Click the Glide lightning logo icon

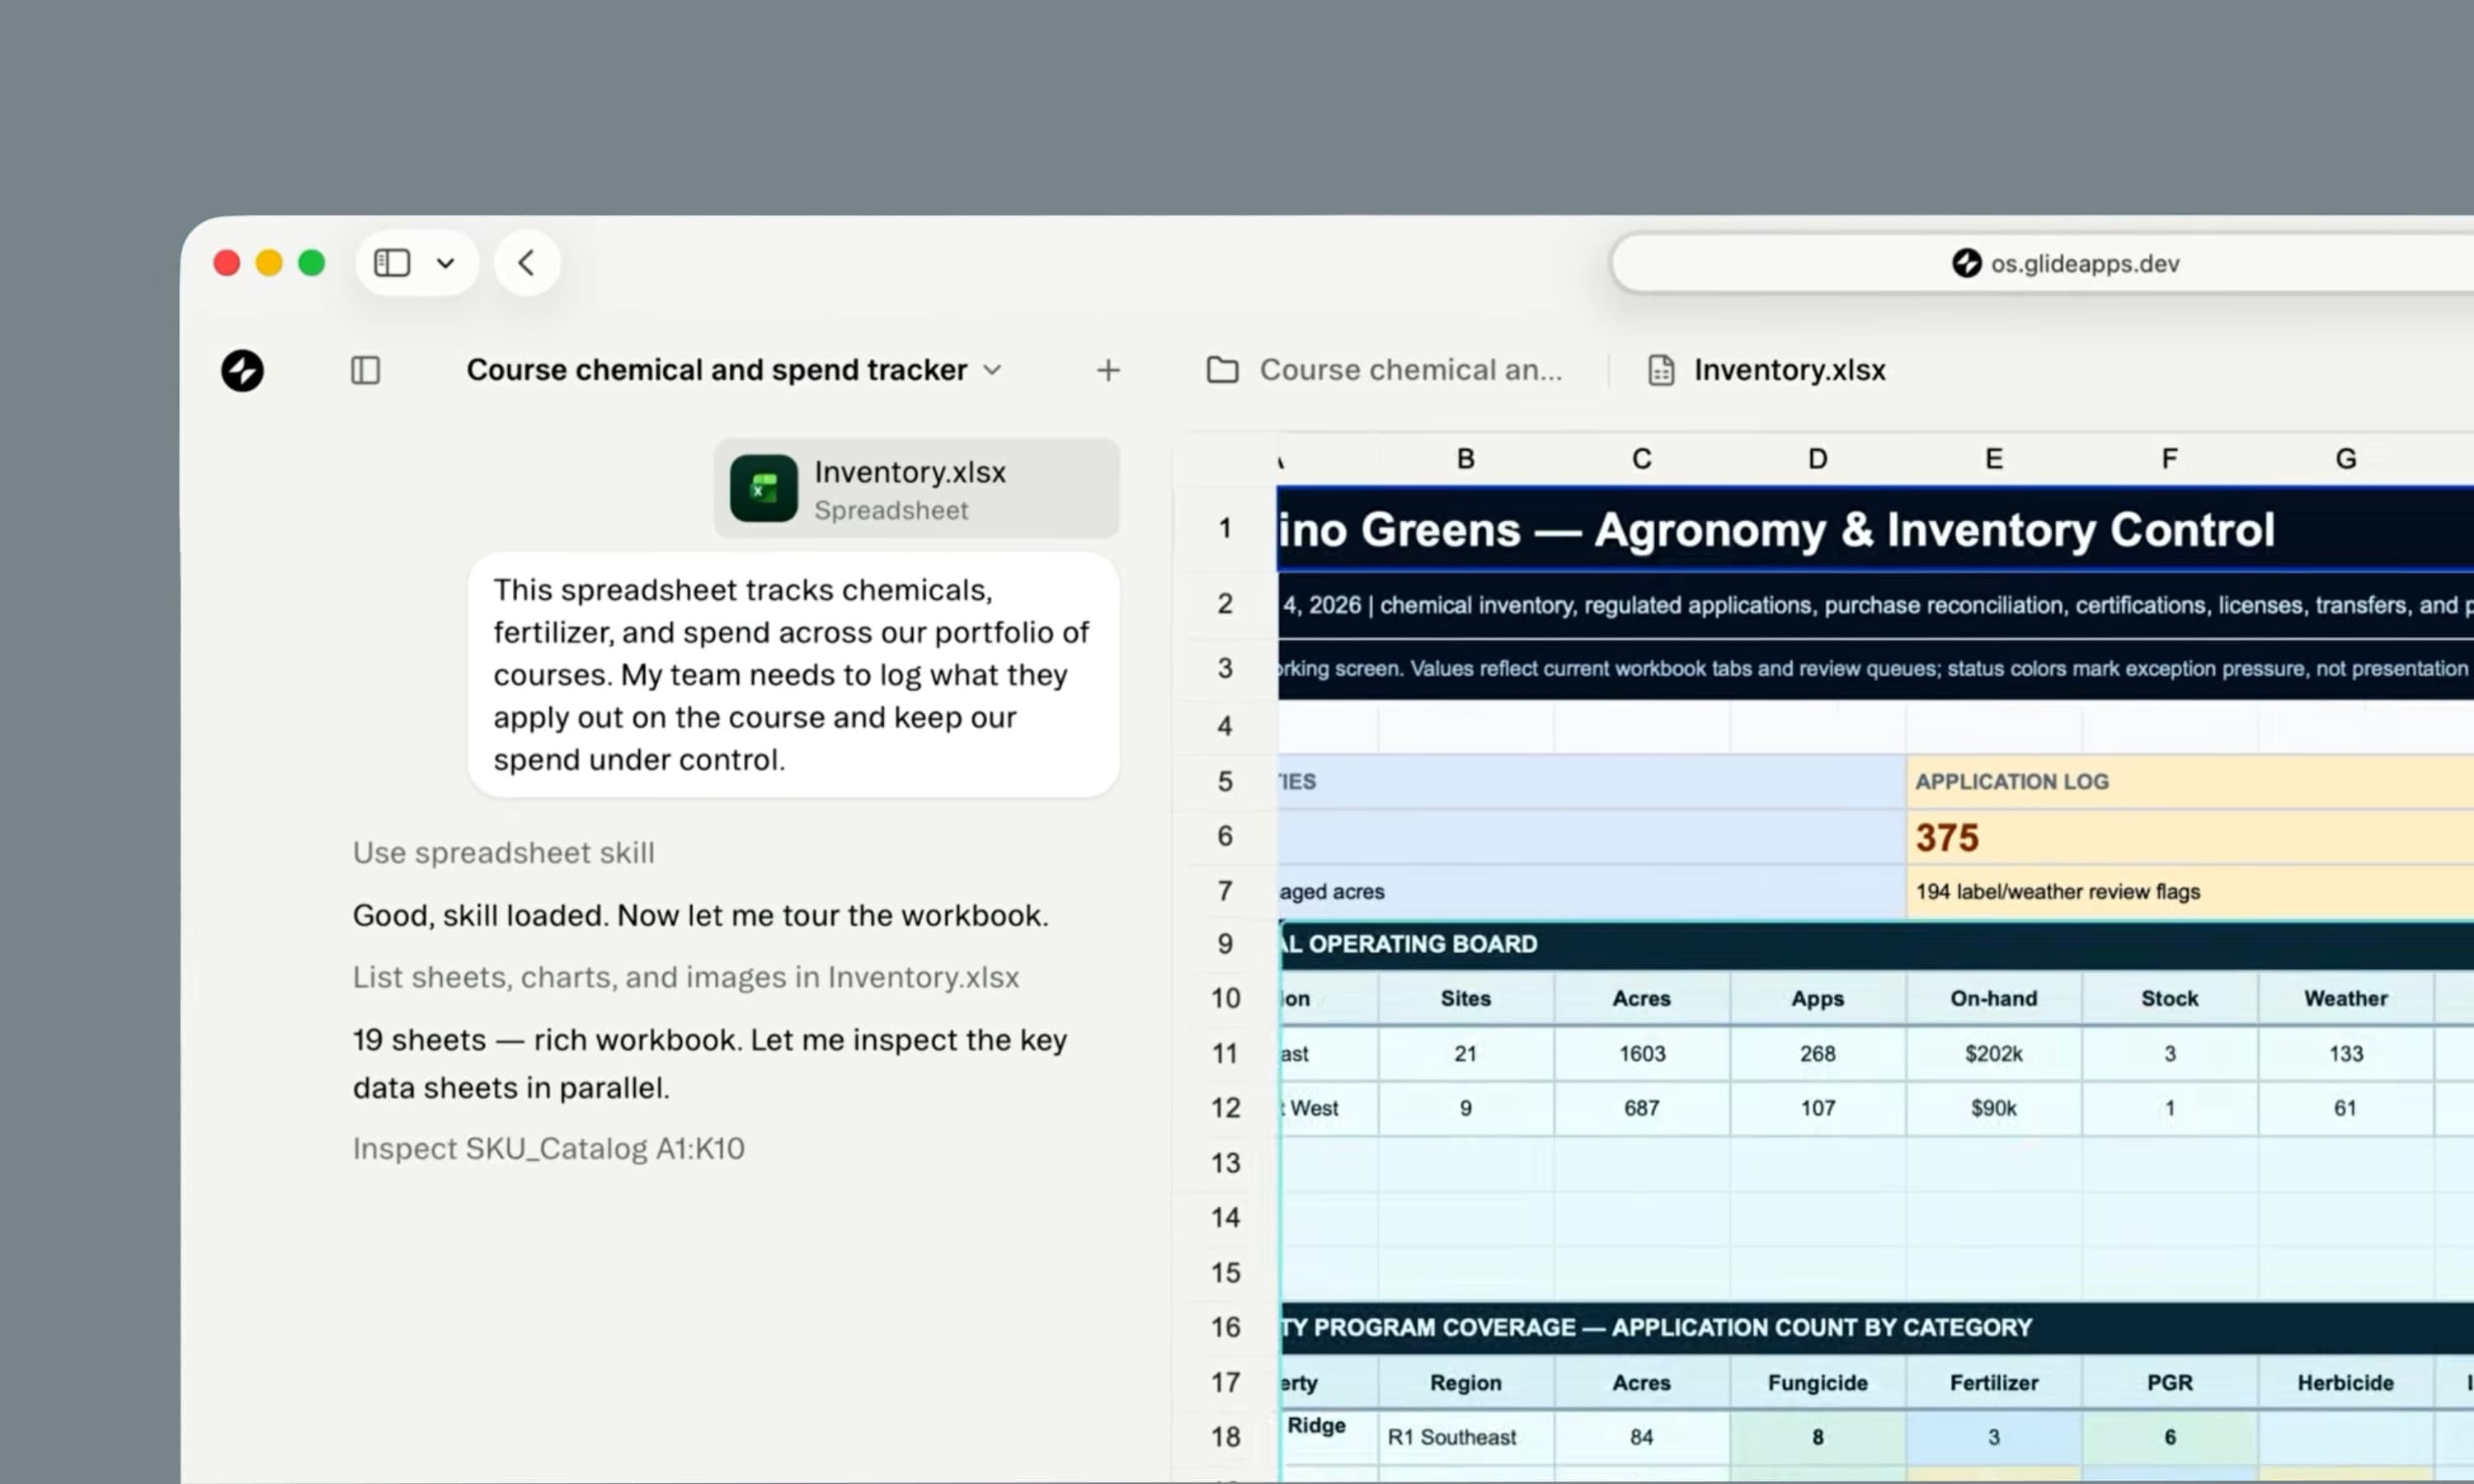click(242, 370)
